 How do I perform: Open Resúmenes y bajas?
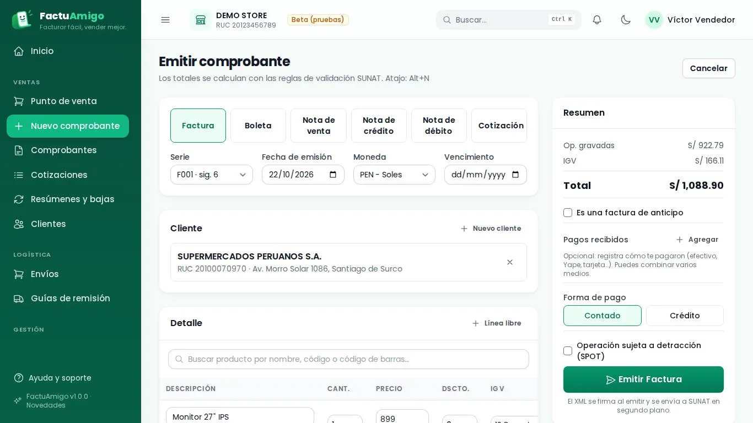pyautogui.click(x=68, y=199)
